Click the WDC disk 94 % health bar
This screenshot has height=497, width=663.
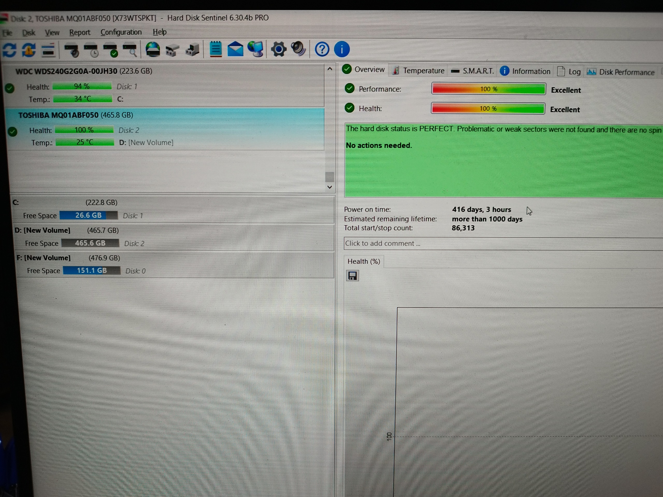click(x=82, y=86)
